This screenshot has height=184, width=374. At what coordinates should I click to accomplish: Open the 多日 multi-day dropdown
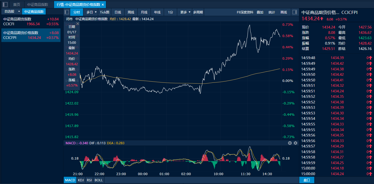tap(91, 12)
